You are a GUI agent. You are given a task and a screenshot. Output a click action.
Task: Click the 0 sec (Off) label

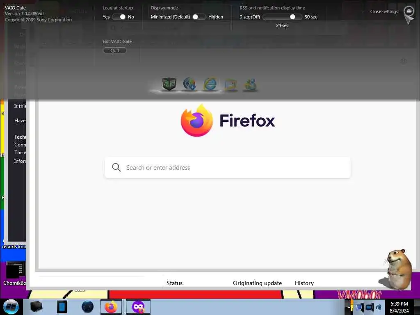coord(250,17)
